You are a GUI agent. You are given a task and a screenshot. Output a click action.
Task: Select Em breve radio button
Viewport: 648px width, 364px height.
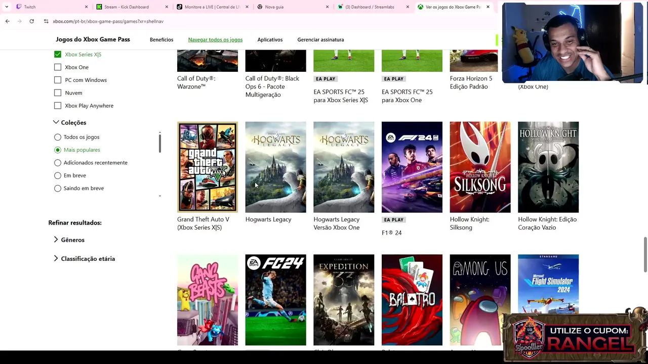[58, 175]
